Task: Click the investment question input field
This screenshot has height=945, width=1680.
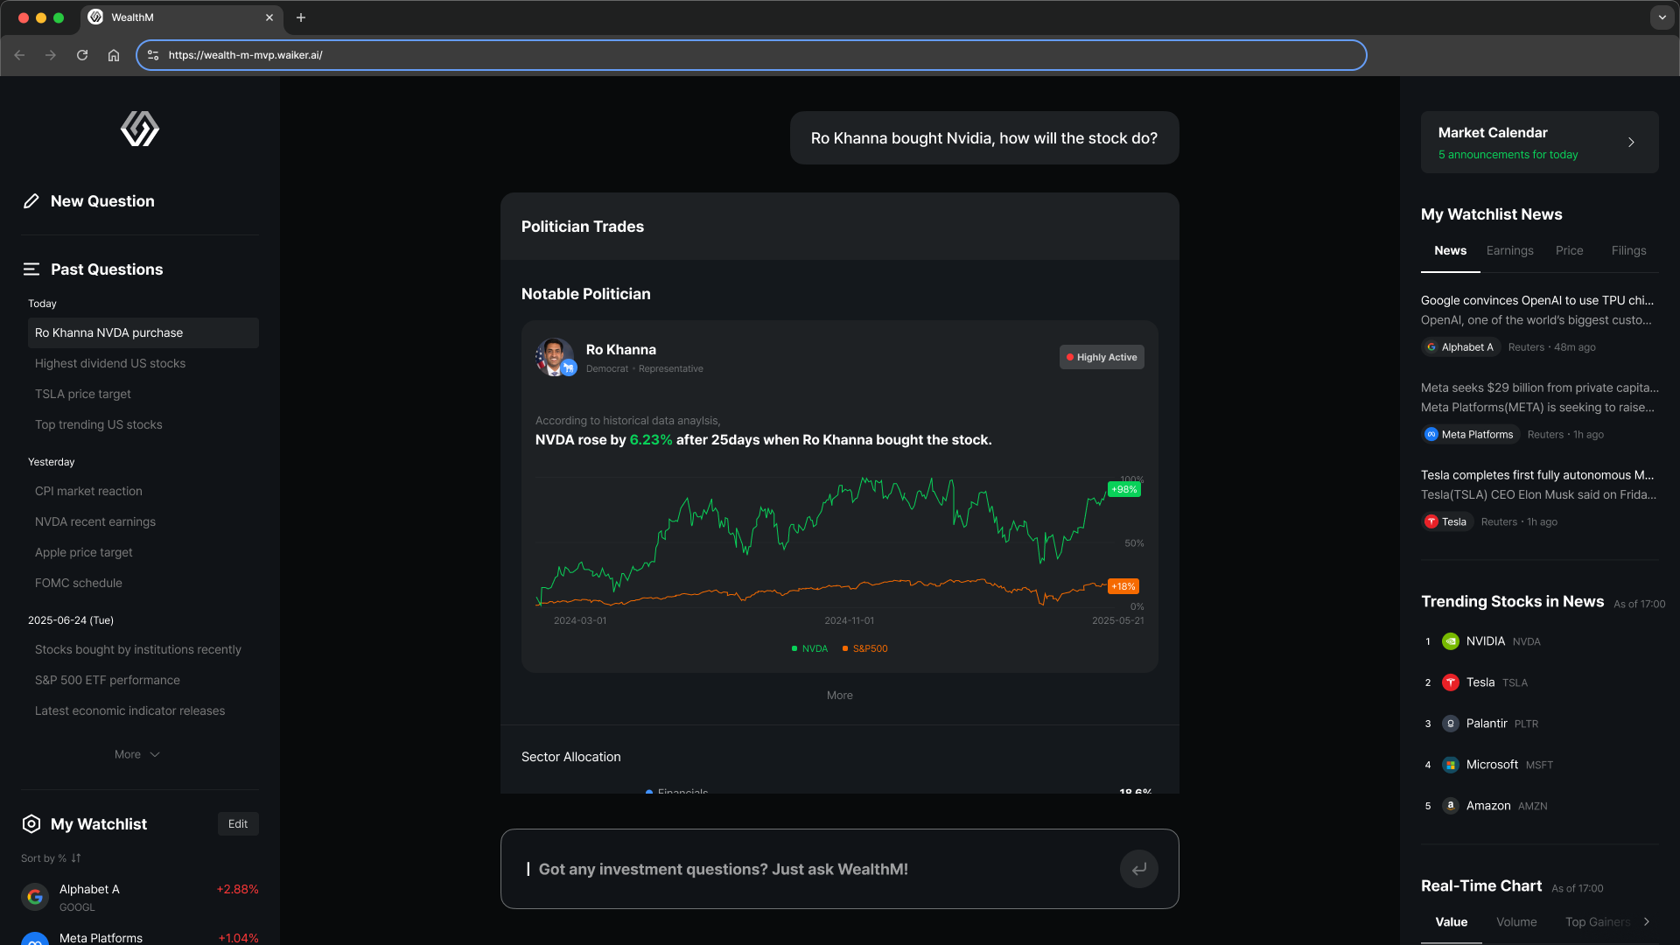Action: pyautogui.click(x=814, y=869)
